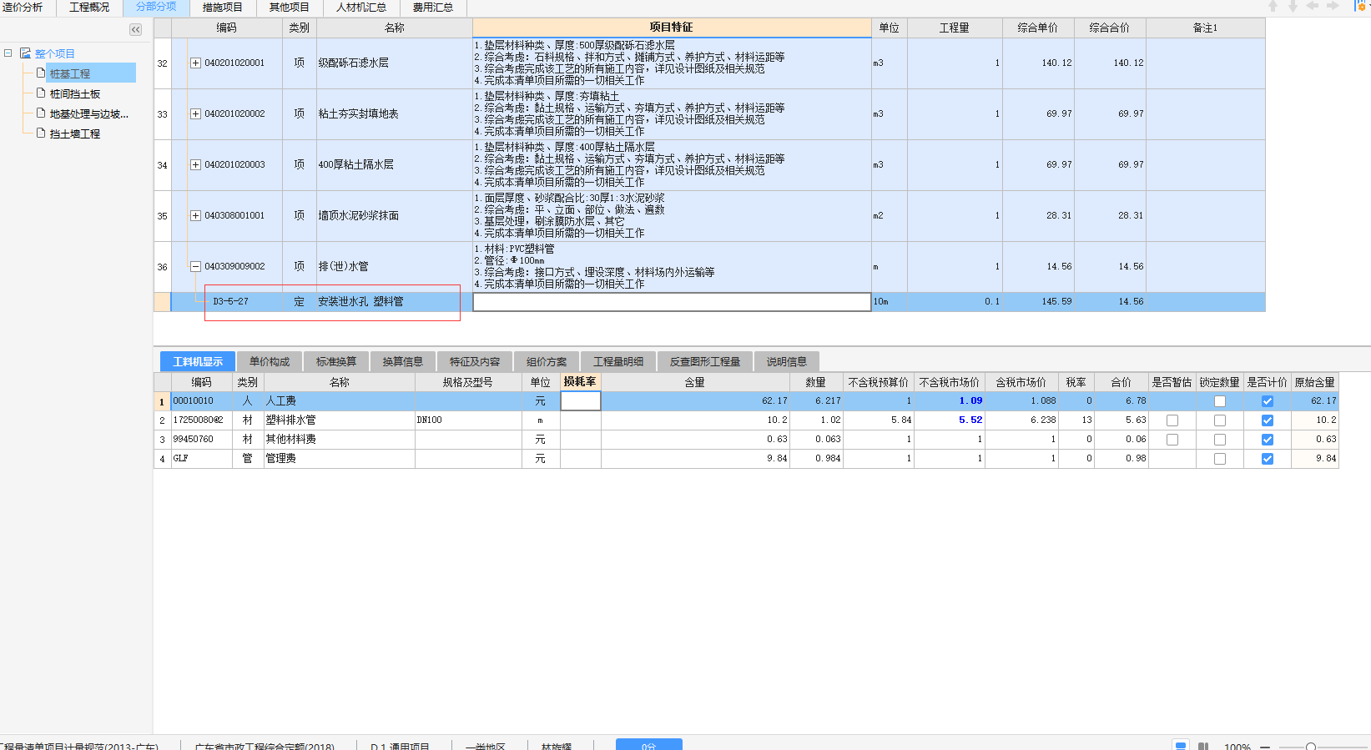The width and height of the screenshot is (1371, 750).
Task: Click the 不含税市场价 value 1.09
Action: 970,401
